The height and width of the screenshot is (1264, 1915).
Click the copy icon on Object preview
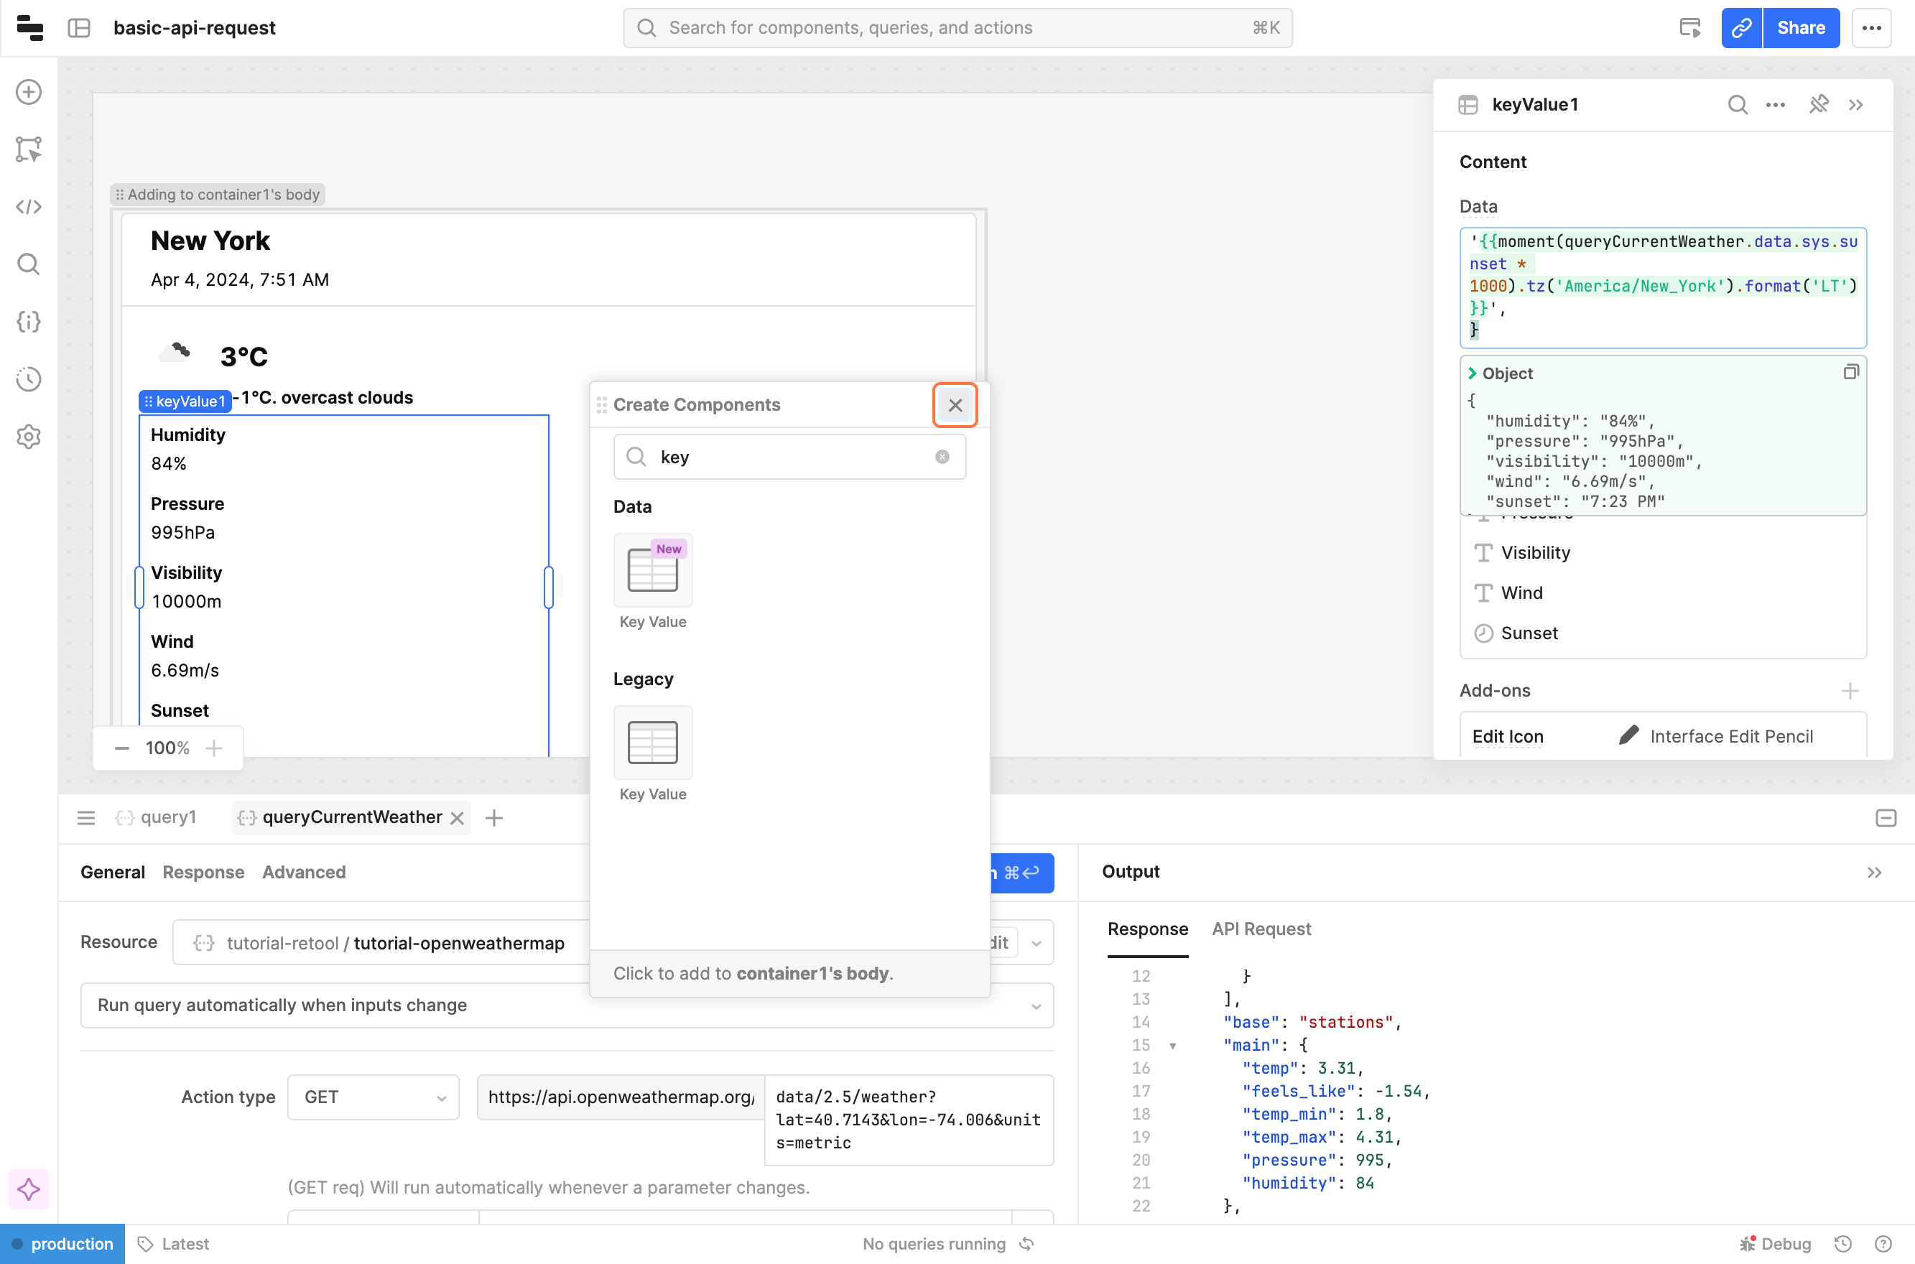[1850, 373]
